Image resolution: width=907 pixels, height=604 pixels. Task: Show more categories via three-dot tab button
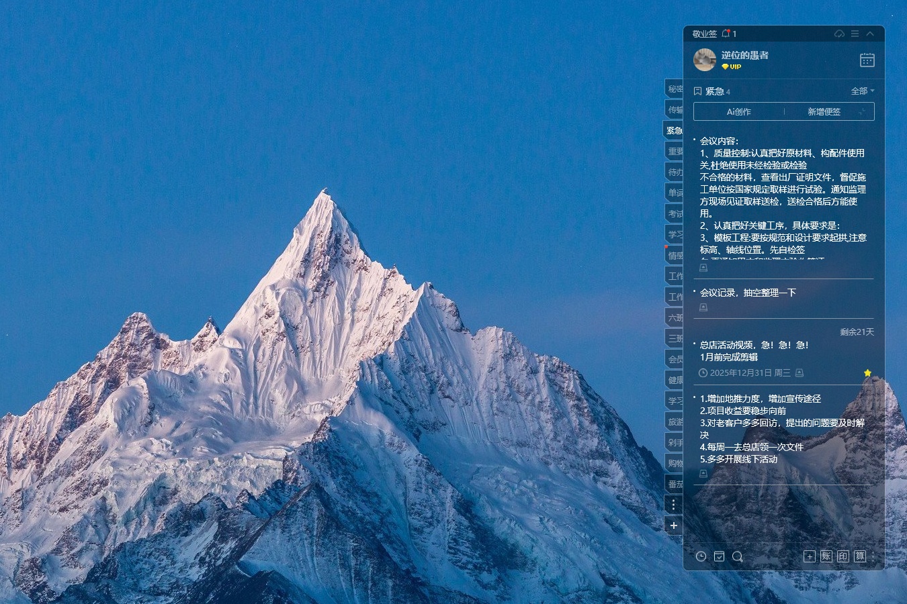(674, 505)
